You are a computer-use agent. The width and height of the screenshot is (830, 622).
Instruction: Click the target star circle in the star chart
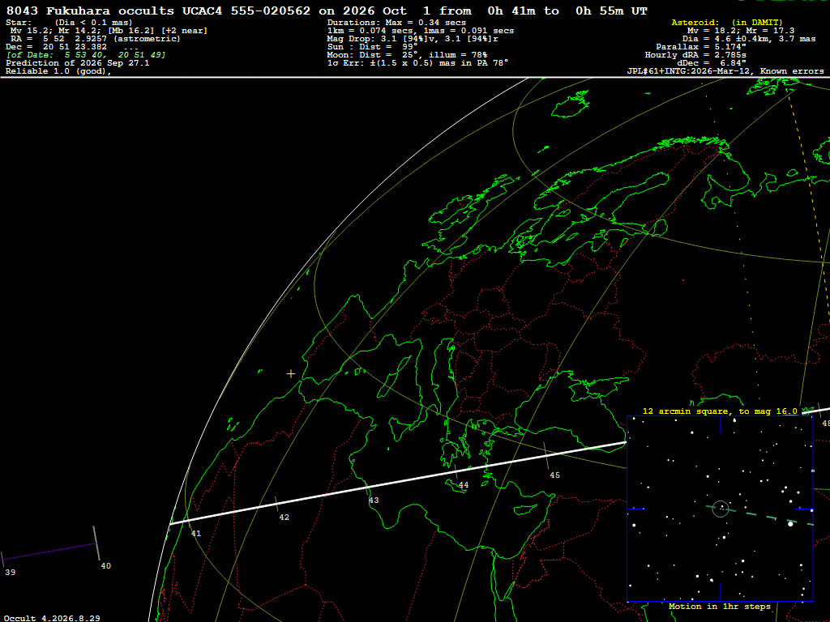721,509
